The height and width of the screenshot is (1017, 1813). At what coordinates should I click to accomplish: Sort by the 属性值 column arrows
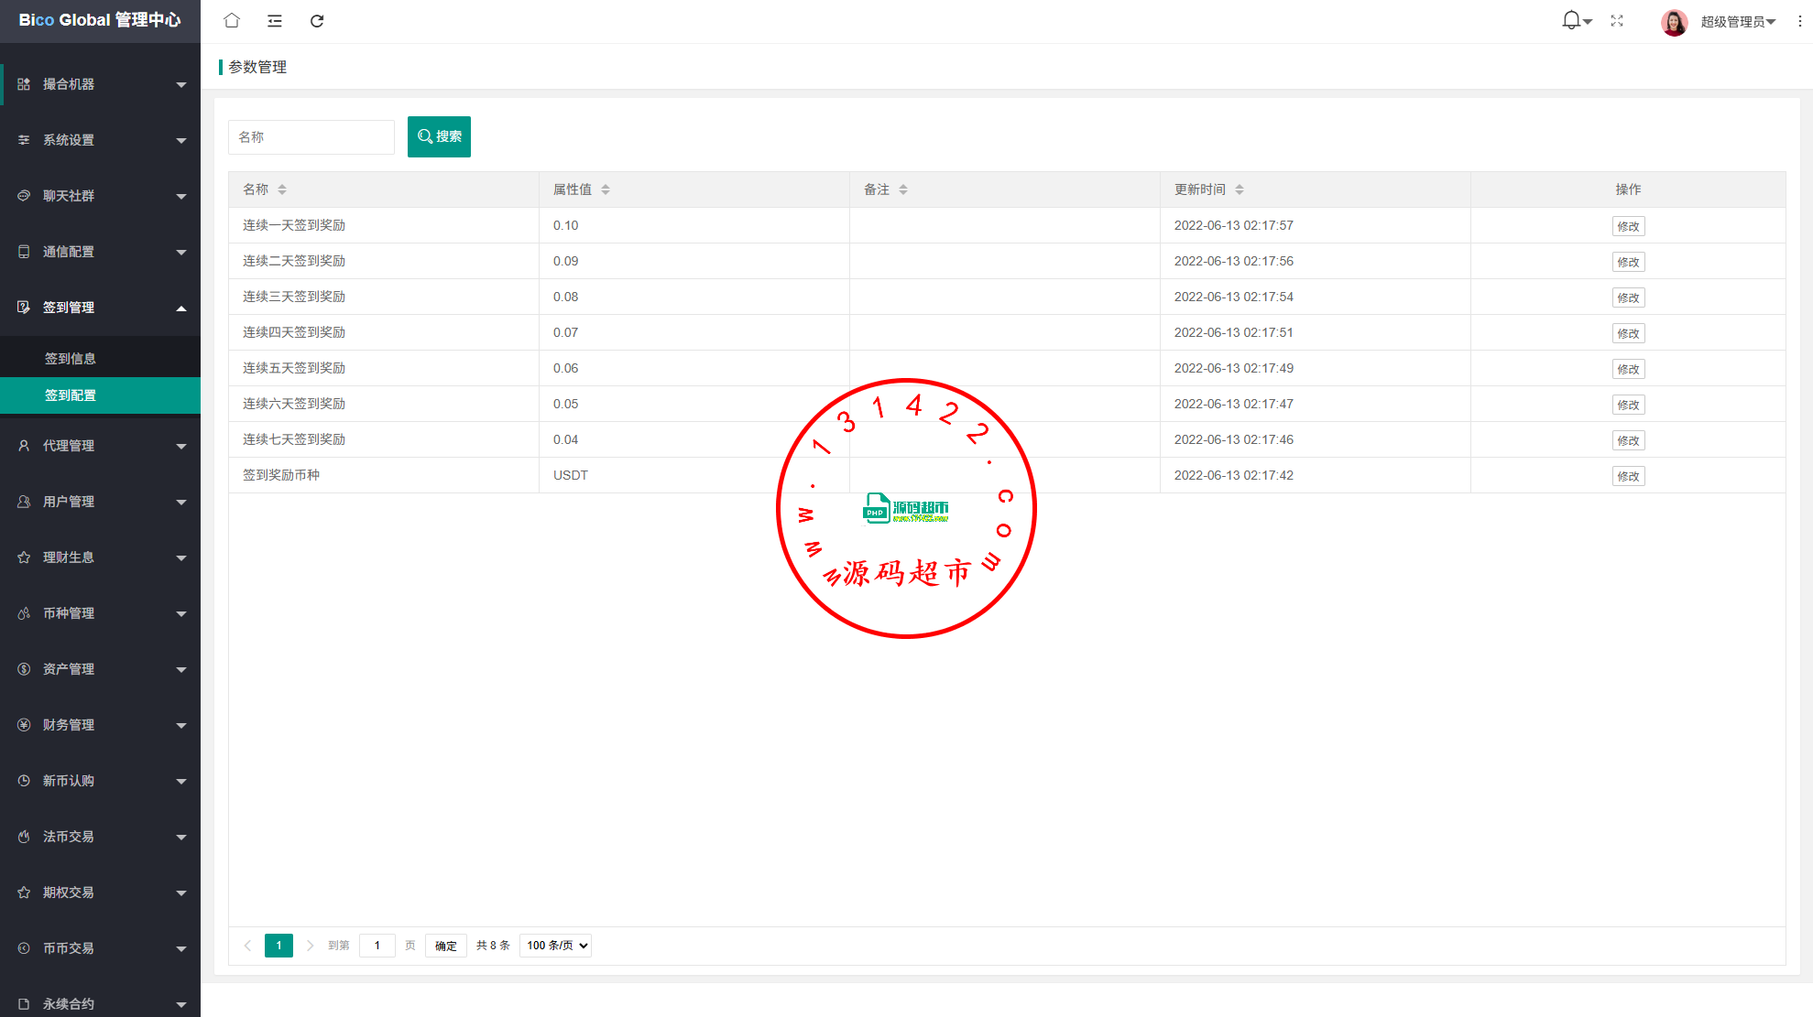point(606,189)
